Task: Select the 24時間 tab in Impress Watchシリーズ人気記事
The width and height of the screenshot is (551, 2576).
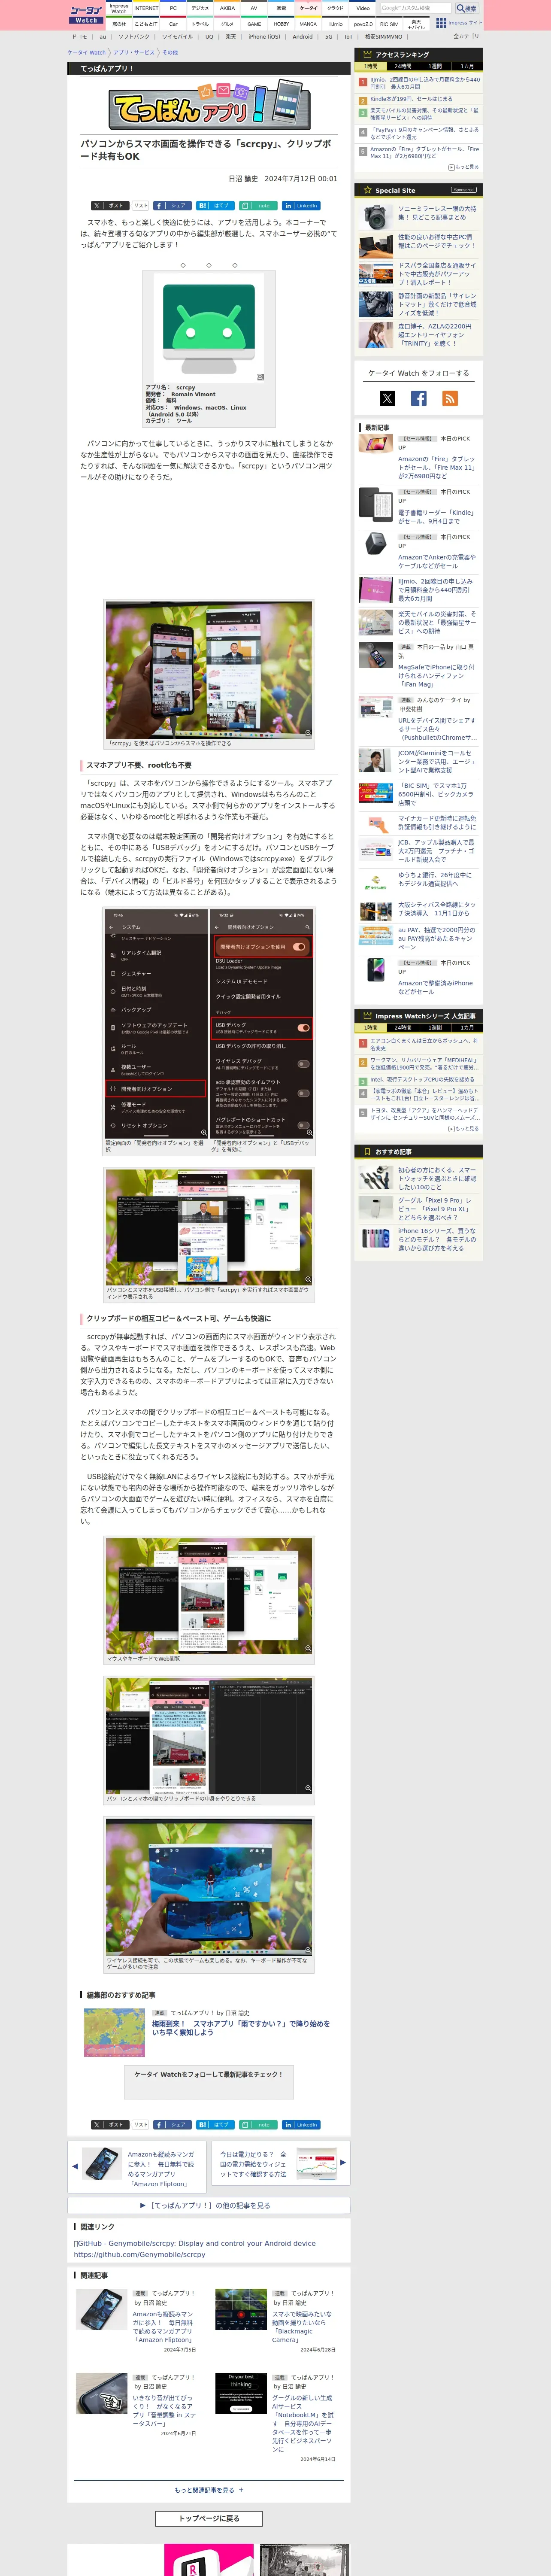Action: (403, 1027)
